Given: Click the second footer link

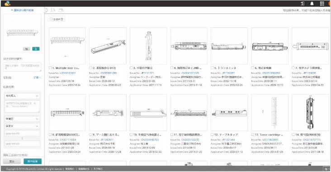Looking at the screenshot, I should (84, 169).
